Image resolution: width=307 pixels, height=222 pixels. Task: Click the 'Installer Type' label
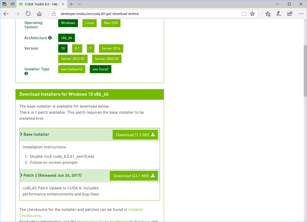point(37,69)
